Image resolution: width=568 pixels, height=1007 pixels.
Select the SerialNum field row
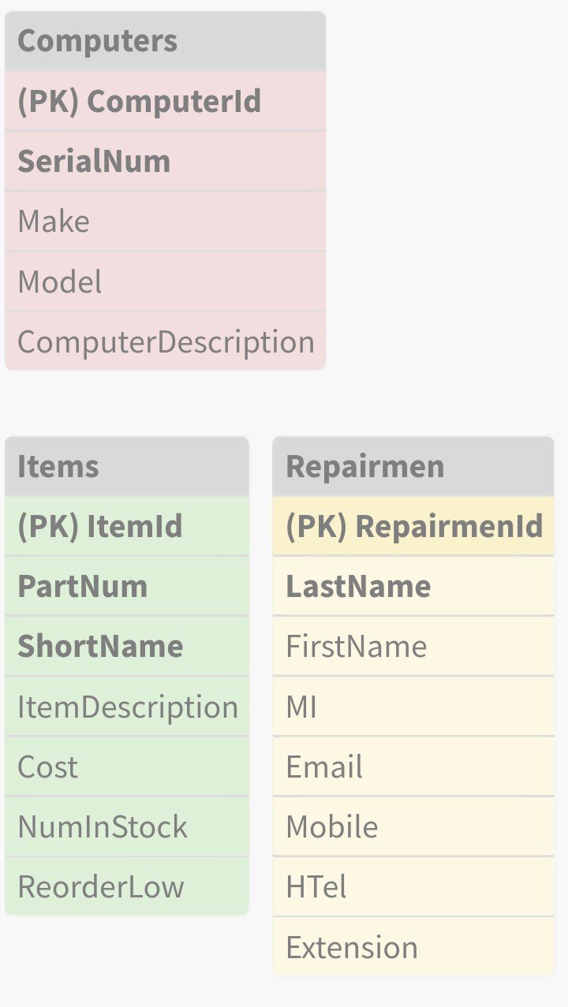click(x=165, y=162)
